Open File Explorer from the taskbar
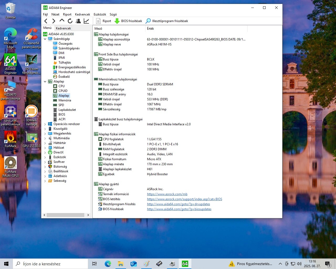This screenshot has height=269, width=336. point(120,264)
